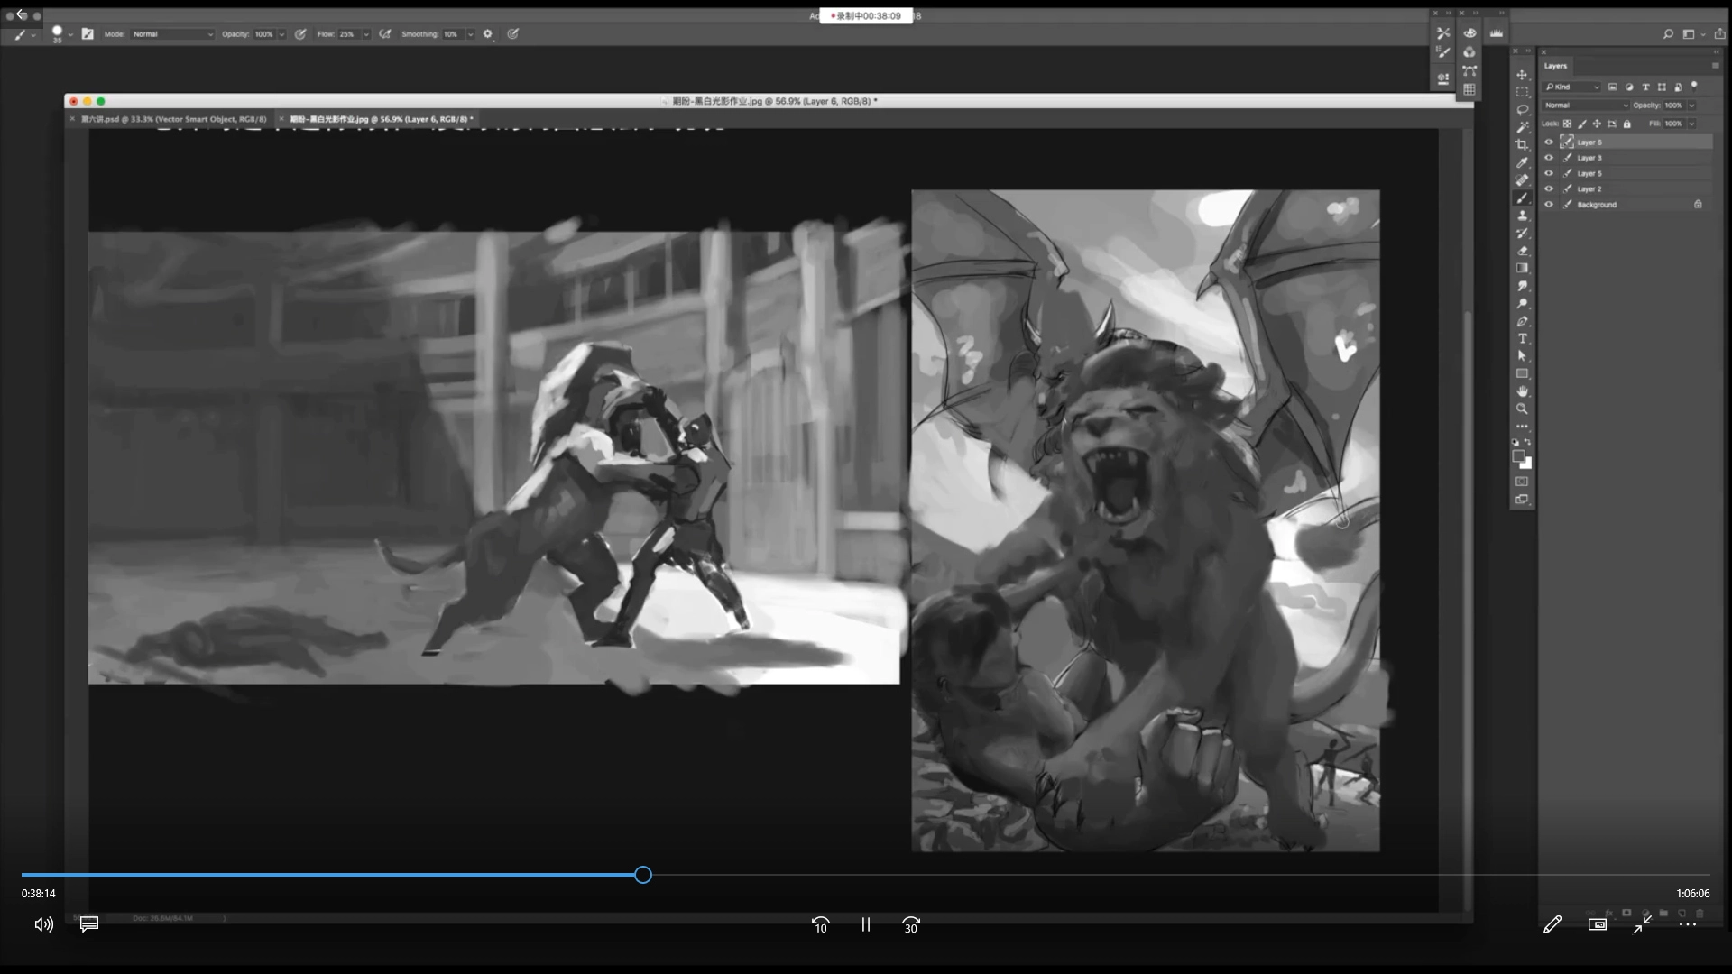Select the Gradient tool

(x=1522, y=269)
